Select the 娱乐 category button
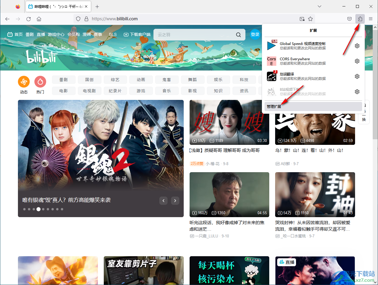The width and height of the screenshot is (378, 285). pos(218,80)
